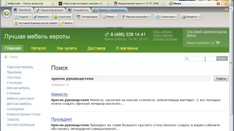Click the Найти button
The height and width of the screenshot is (131, 234).
click(221, 79)
